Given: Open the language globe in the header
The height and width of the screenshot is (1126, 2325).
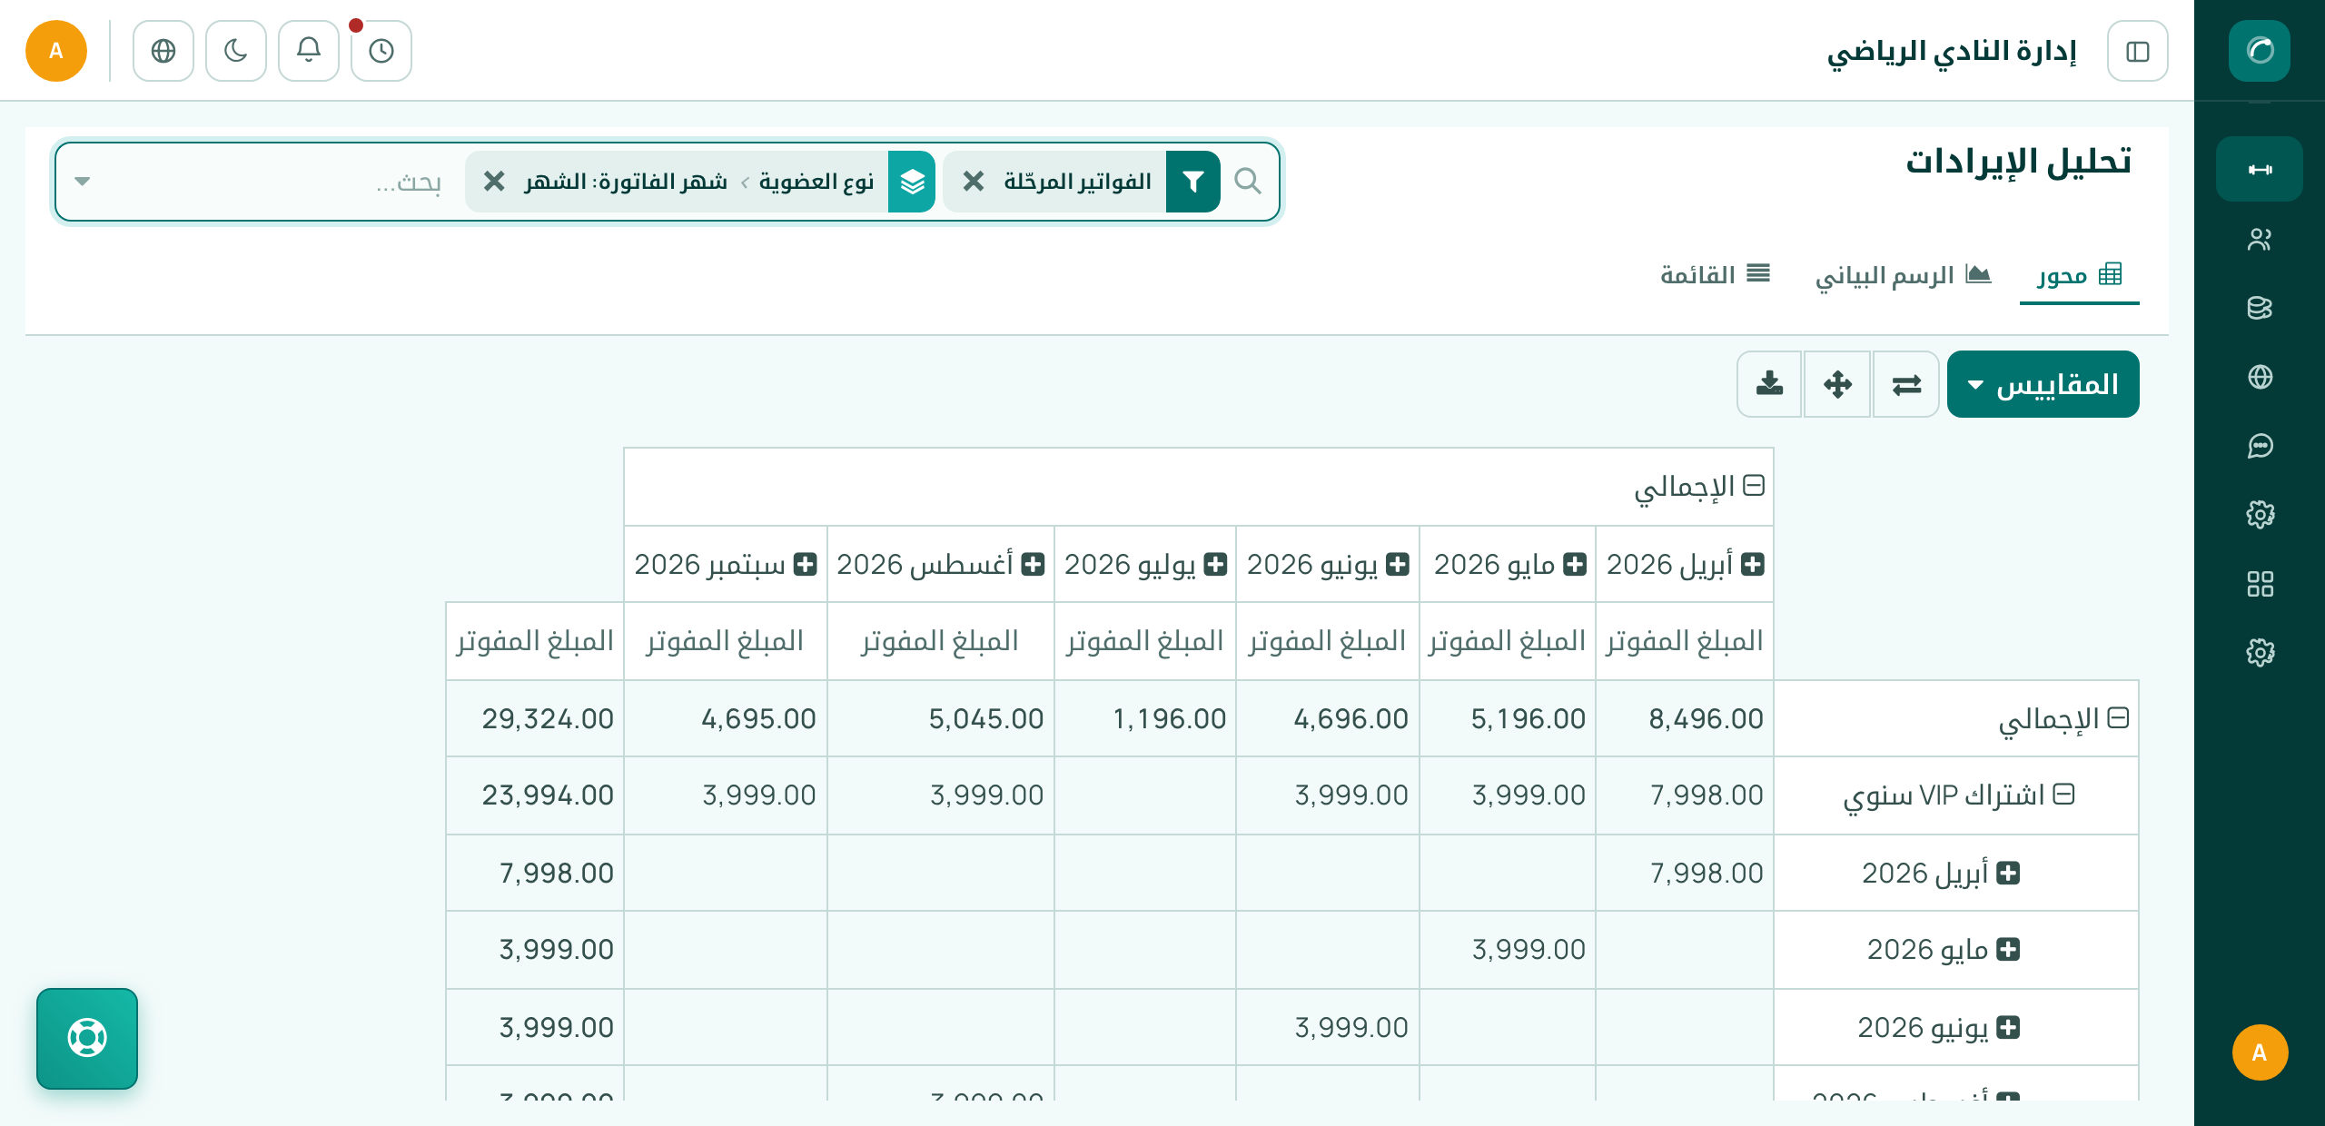Looking at the screenshot, I should (x=163, y=51).
